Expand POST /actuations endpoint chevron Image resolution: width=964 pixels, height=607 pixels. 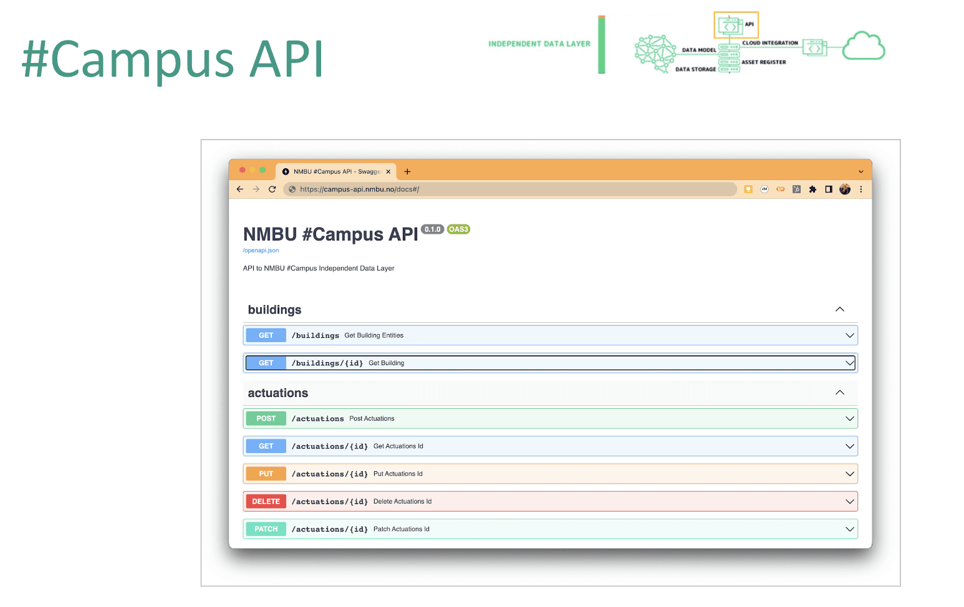(850, 419)
